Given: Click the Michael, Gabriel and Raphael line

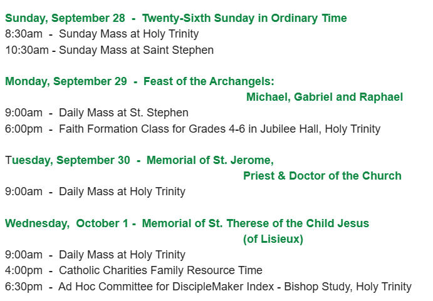Looking at the screenshot, I should coord(324,97).
